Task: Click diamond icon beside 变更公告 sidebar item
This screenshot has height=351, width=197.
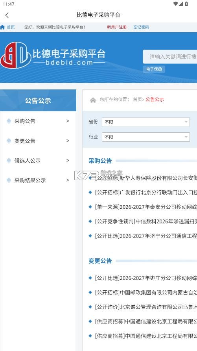Action: click(9, 141)
